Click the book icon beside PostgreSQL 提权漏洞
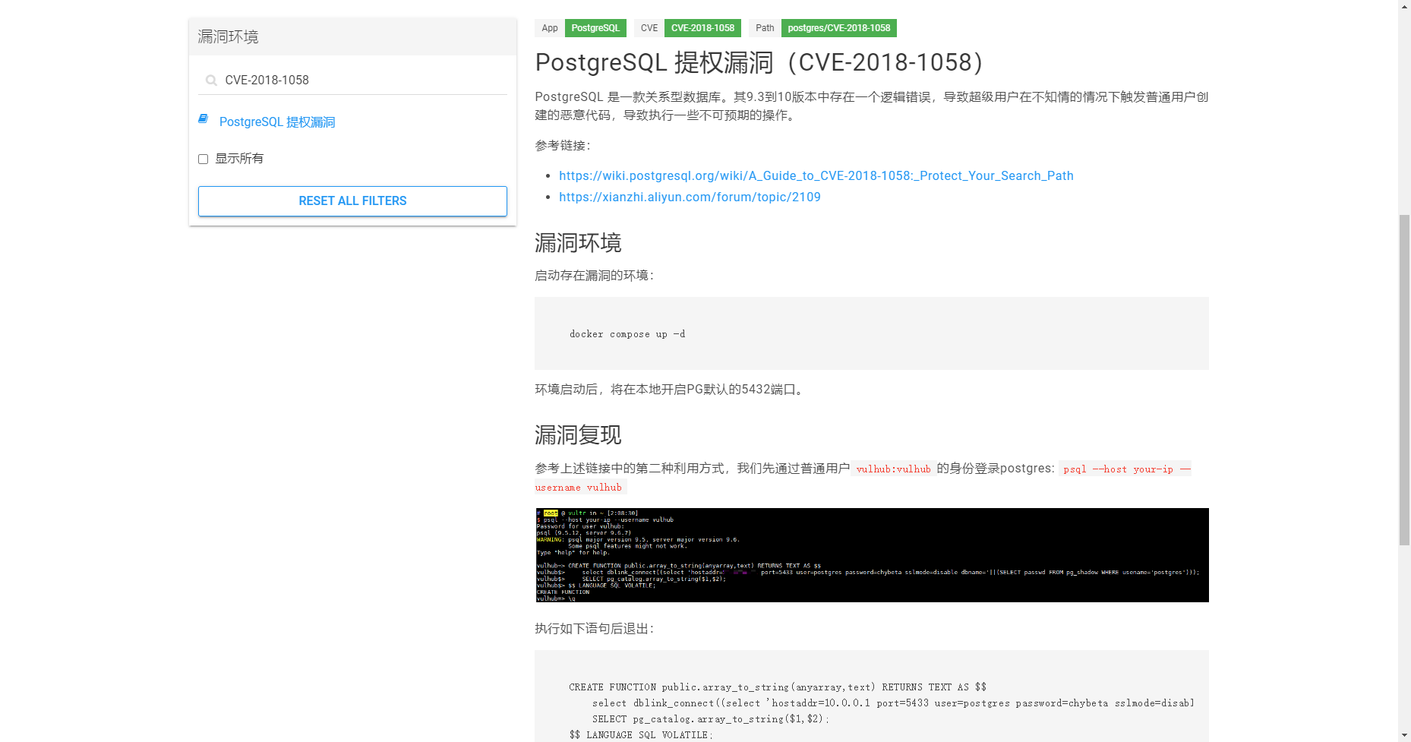This screenshot has height=742, width=1411. pos(203,119)
